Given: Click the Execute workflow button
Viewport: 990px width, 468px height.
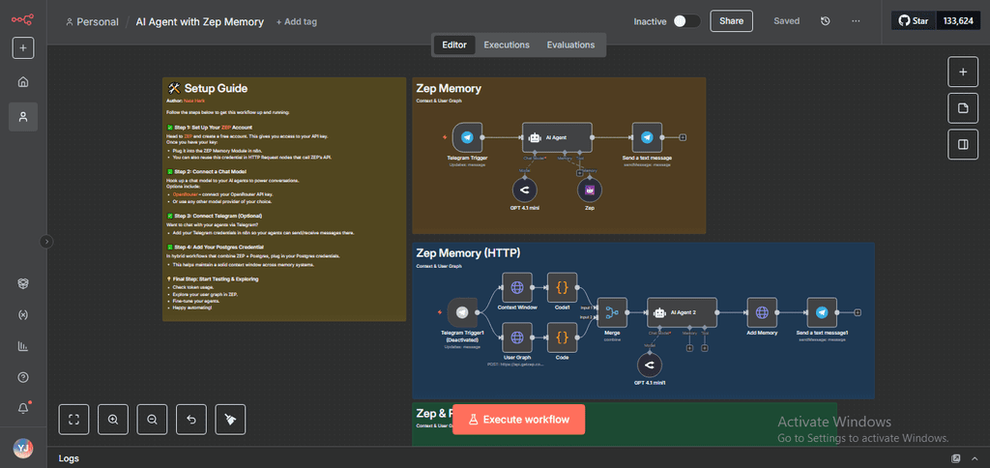Looking at the screenshot, I should click(x=518, y=420).
